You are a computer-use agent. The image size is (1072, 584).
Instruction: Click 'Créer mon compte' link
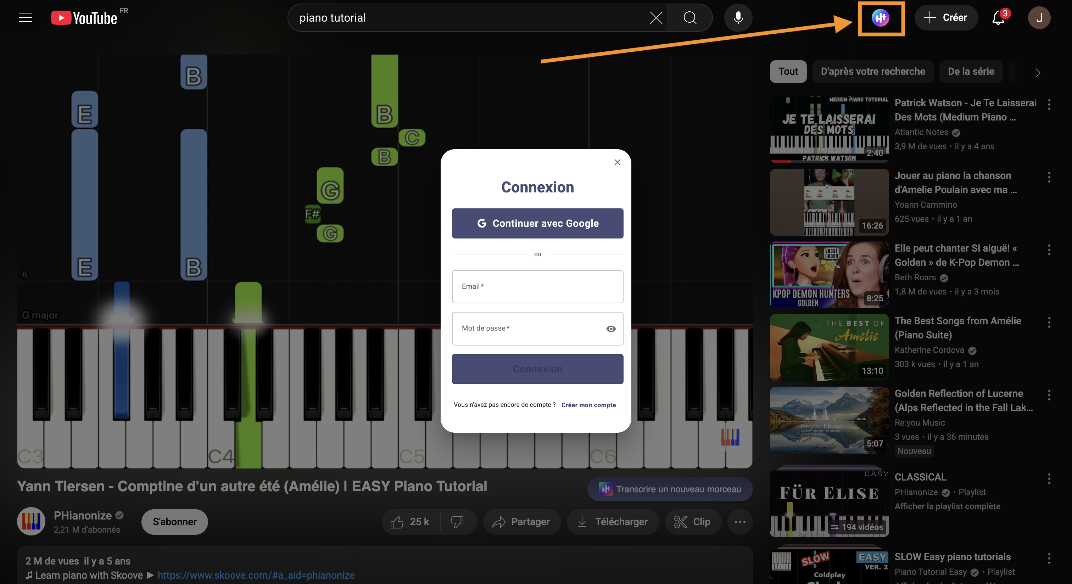(x=588, y=405)
